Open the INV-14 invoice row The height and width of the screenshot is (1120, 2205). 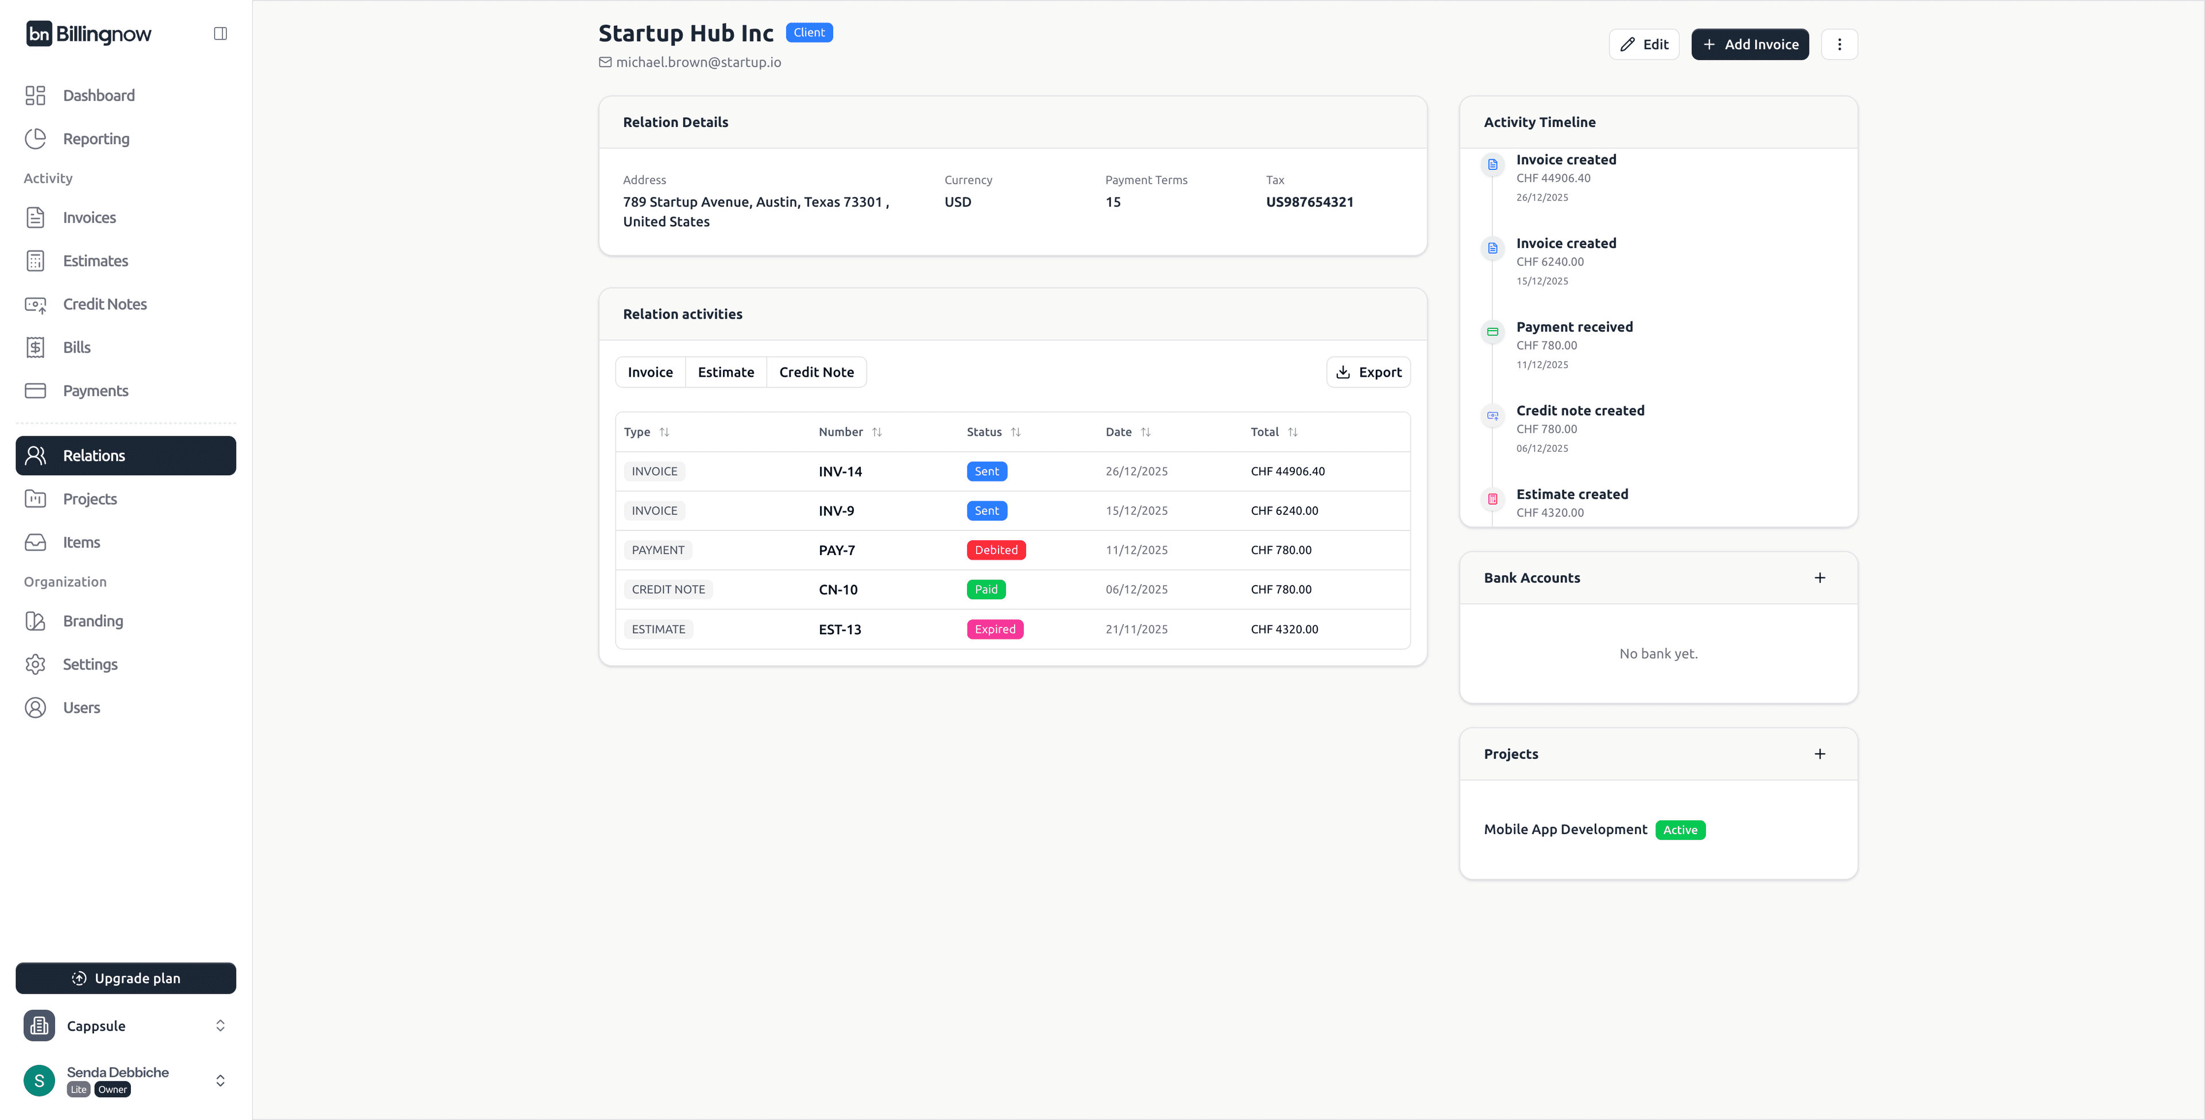pyautogui.click(x=840, y=471)
